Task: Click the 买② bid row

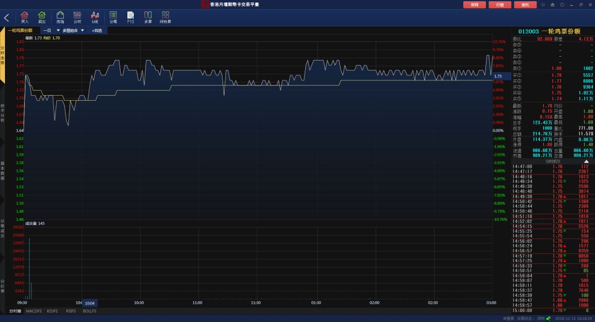Action: point(553,81)
